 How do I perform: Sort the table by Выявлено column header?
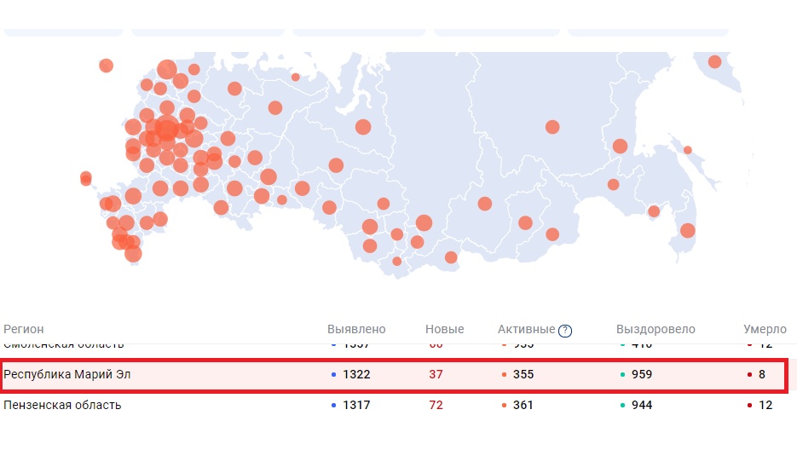356,329
